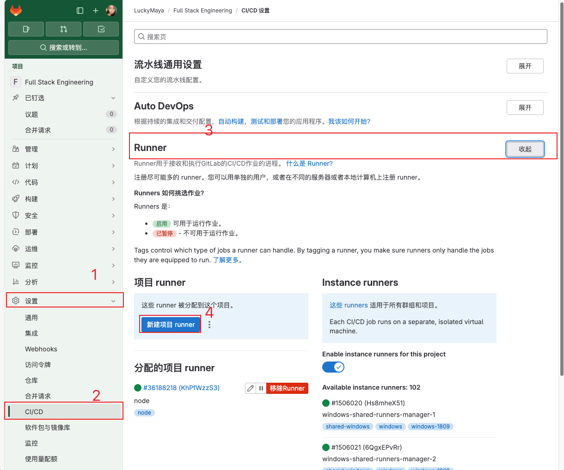Open 软件包与镜像库 settings item

[64, 428]
